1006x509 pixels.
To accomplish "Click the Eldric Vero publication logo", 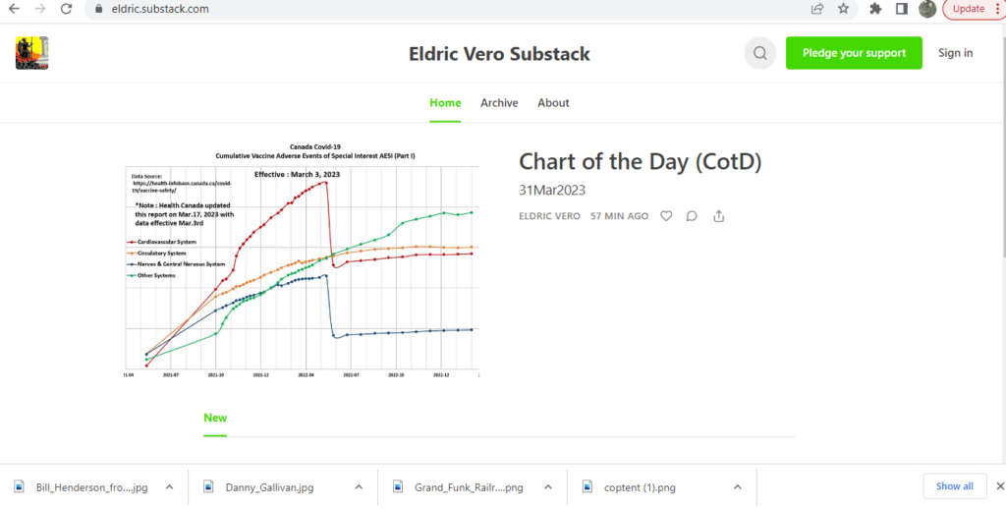I will point(32,53).
